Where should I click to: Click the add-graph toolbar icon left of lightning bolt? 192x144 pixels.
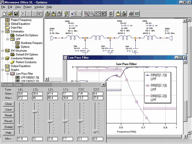(59, 14)
